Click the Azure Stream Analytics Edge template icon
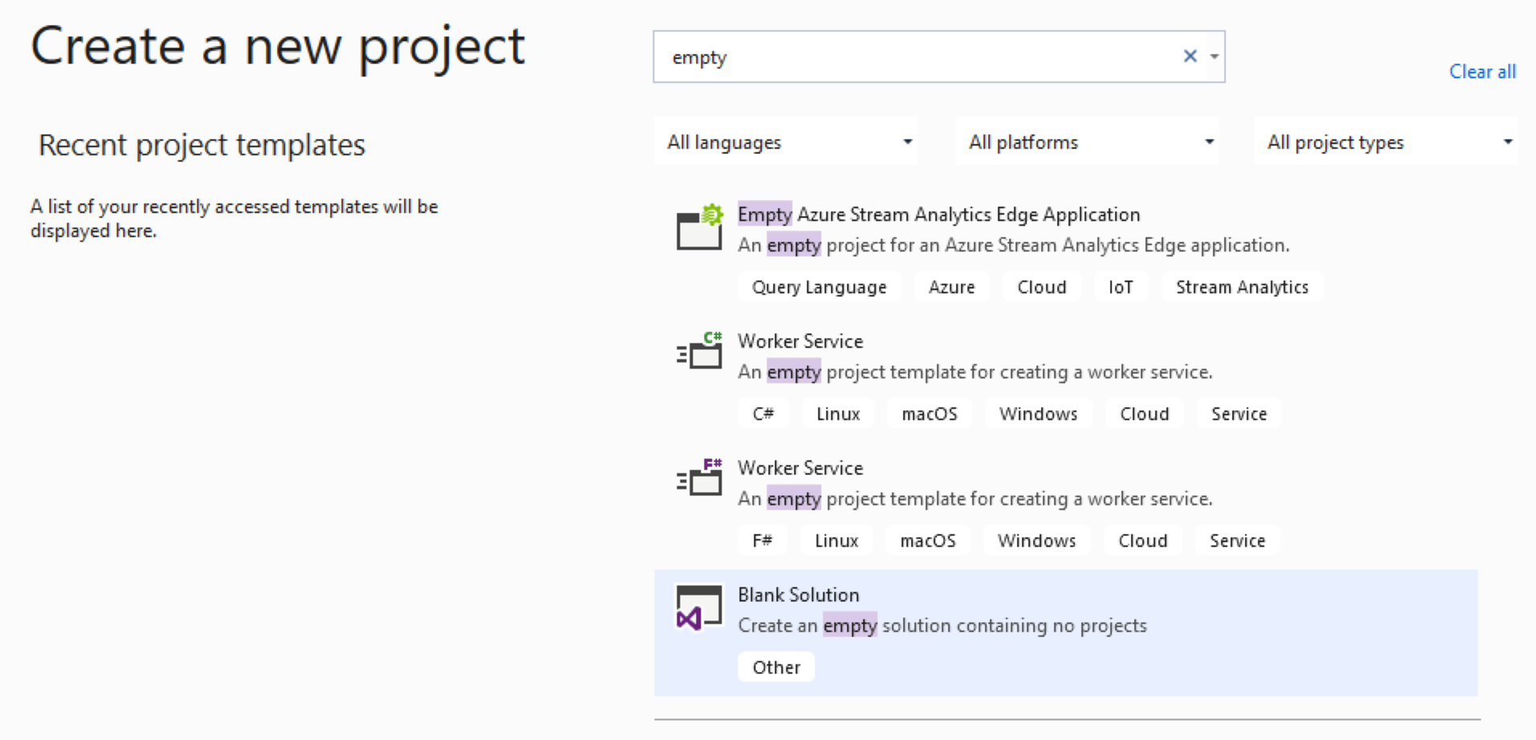This screenshot has height=740, width=1536. tap(700, 227)
